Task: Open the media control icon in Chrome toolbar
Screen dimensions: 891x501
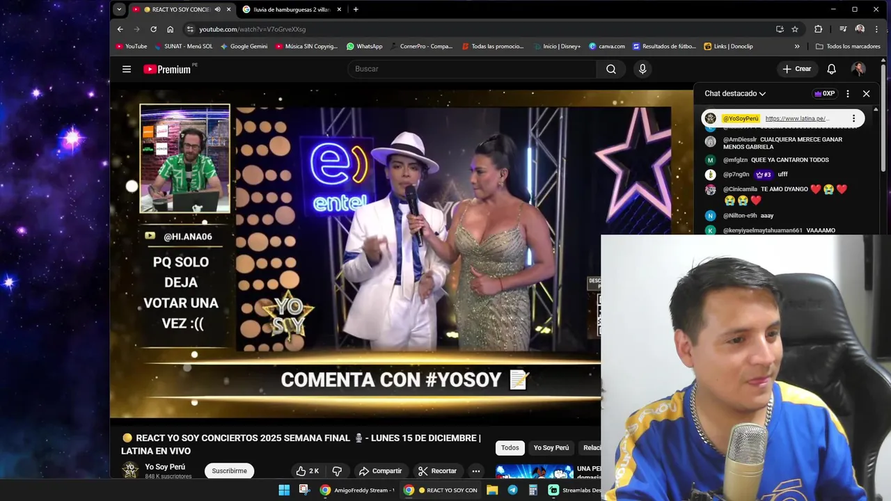Action: click(x=843, y=29)
